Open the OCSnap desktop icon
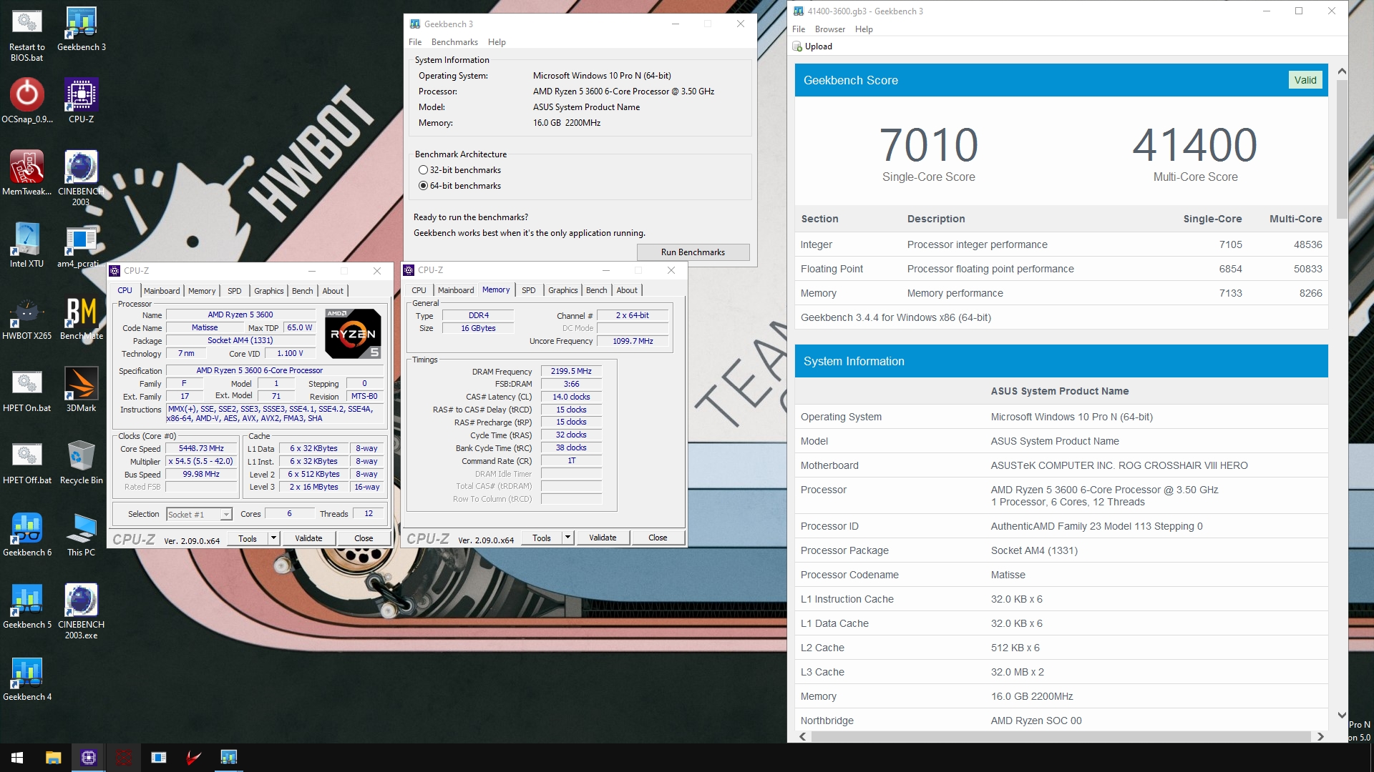This screenshot has height=772, width=1374. 27,101
